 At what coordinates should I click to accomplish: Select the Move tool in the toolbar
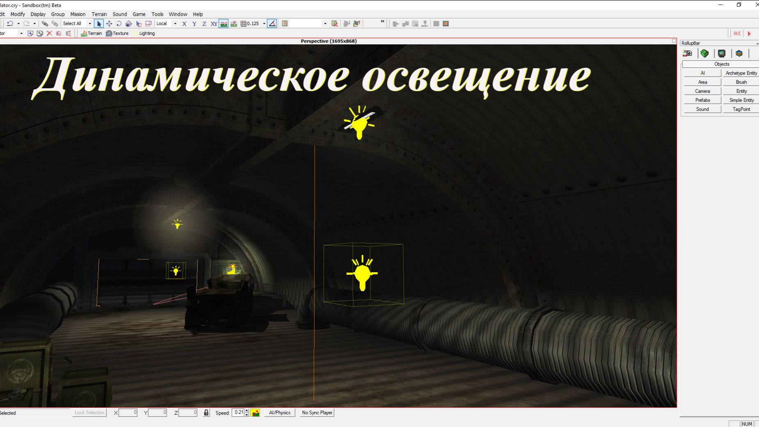coord(109,23)
